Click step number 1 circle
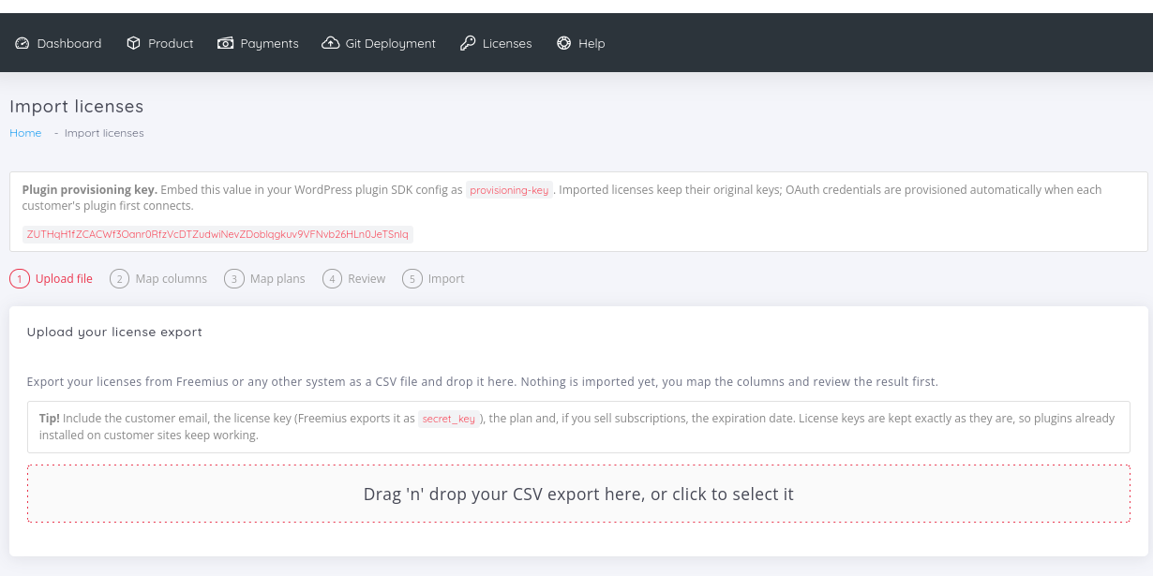This screenshot has height=576, width=1153. 20,279
